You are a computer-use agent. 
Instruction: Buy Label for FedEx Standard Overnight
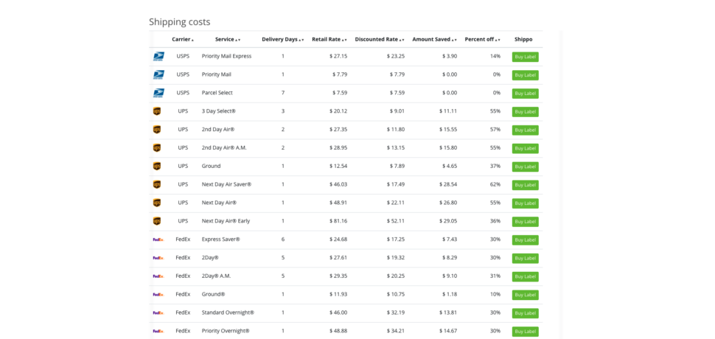(x=526, y=313)
